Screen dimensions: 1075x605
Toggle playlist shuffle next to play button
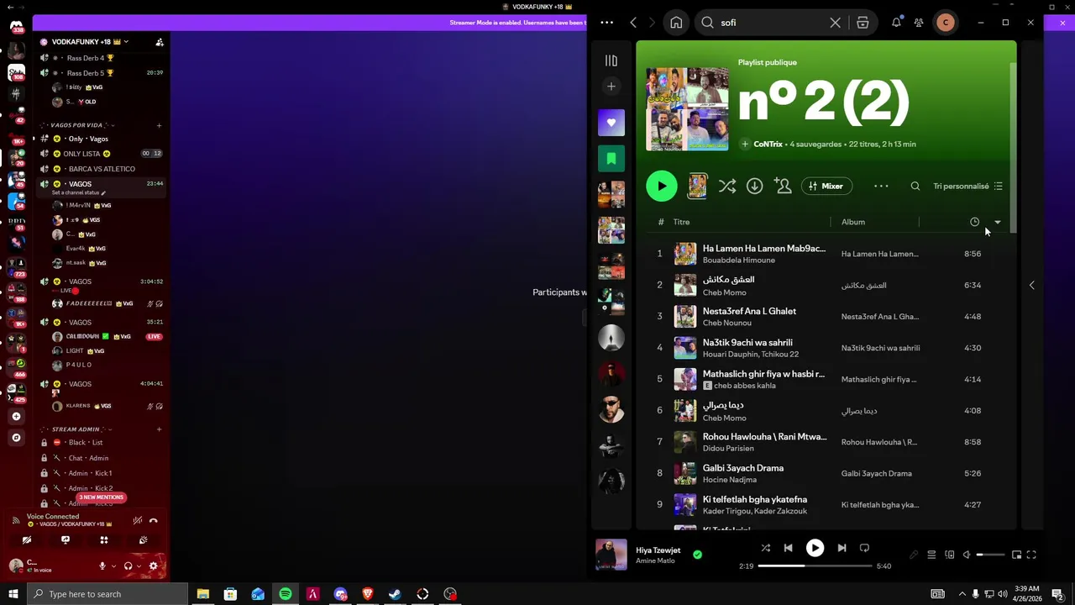coord(727,187)
